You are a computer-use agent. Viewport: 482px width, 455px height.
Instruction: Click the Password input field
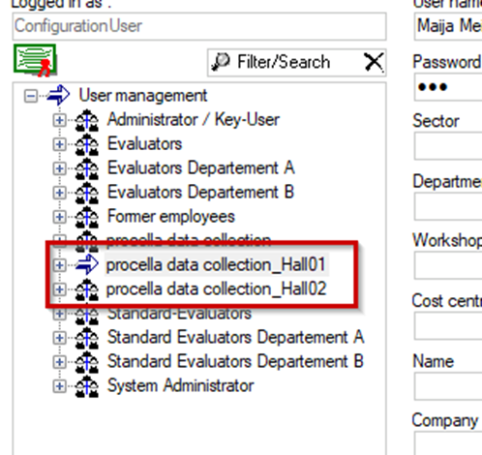(x=448, y=87)
